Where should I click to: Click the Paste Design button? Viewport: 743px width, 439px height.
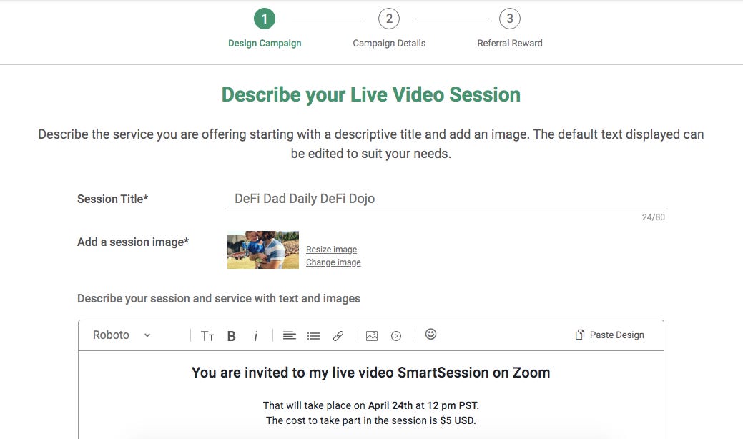(x=610, y=335)
